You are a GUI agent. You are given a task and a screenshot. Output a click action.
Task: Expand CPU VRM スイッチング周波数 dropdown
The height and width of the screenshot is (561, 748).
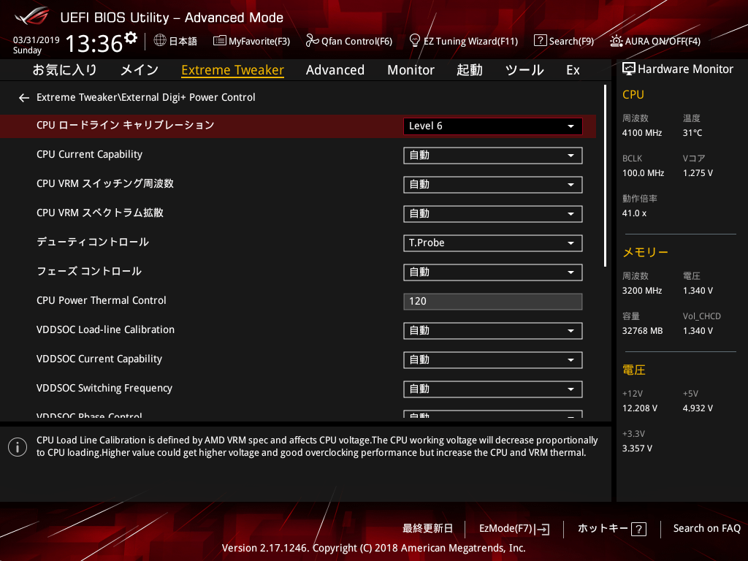pyautogui.click(x=493, y=185)
